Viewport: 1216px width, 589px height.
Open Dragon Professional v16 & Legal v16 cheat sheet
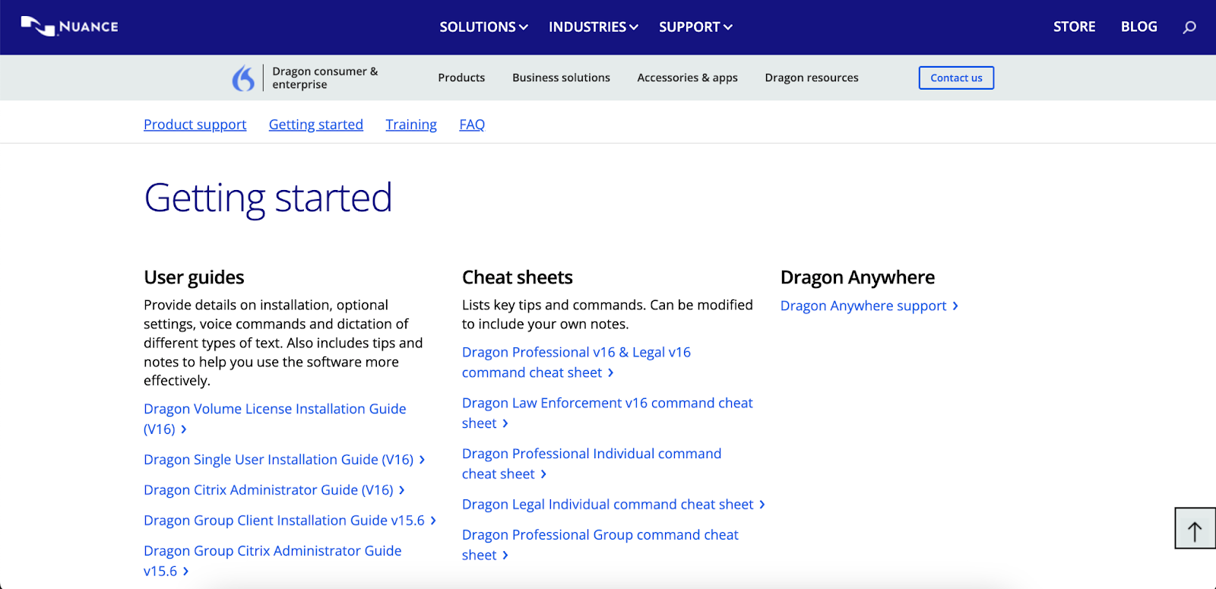(576, 363)
